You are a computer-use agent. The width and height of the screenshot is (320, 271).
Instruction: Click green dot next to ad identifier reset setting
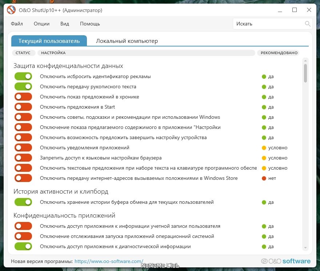tap(264, 77)
